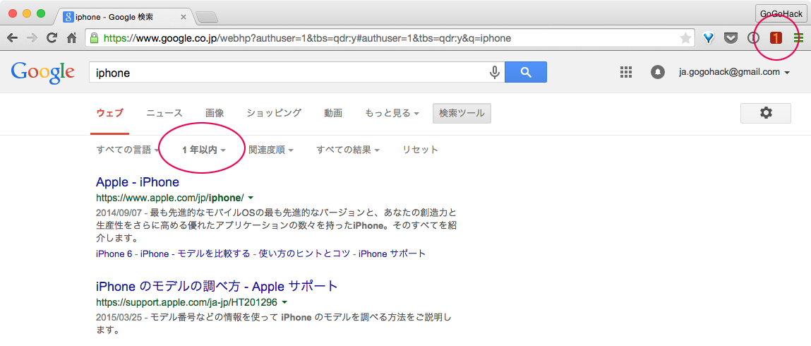Open the すべての結果 dropdown
811x346 pixels.
point(348,150)
